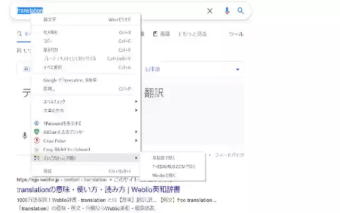Screen dimensions: 340x213
Task: Click the フィードバック link
Action: (229, 155)
